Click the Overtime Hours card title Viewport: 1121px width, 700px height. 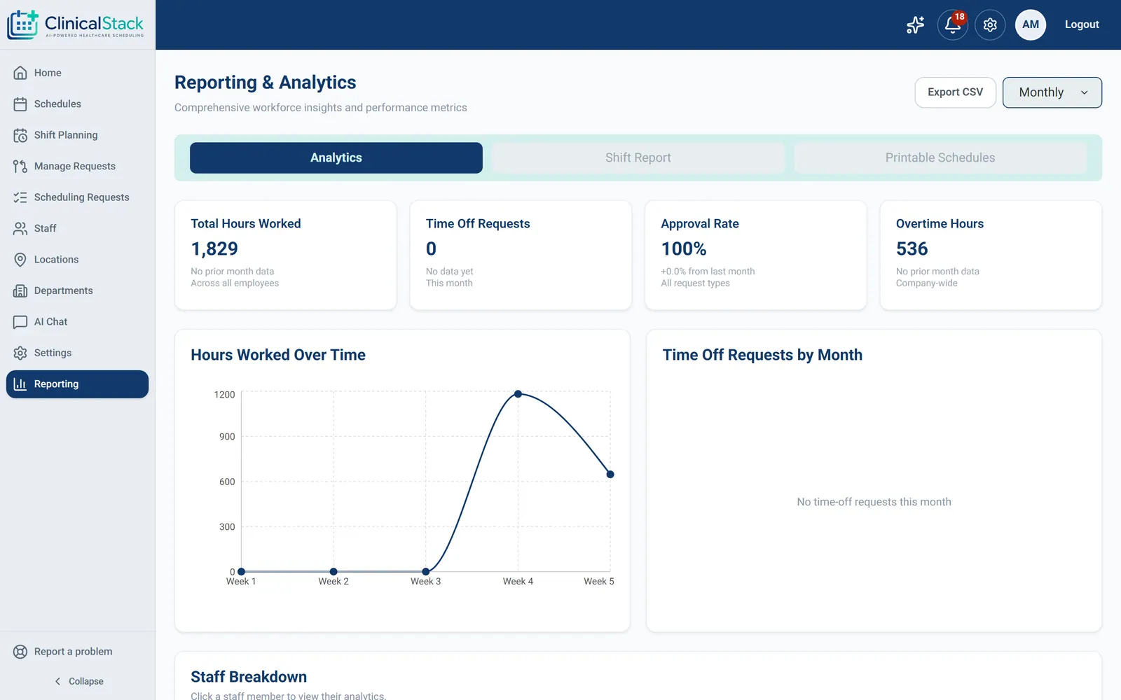(940, 224)
